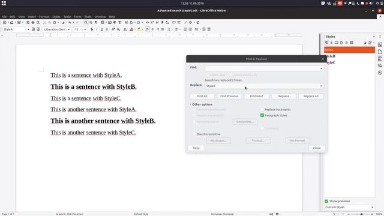This screenshot has height=216, width=384.
Task: Show Page Styles in Styles panel
Action: [341, 43]
